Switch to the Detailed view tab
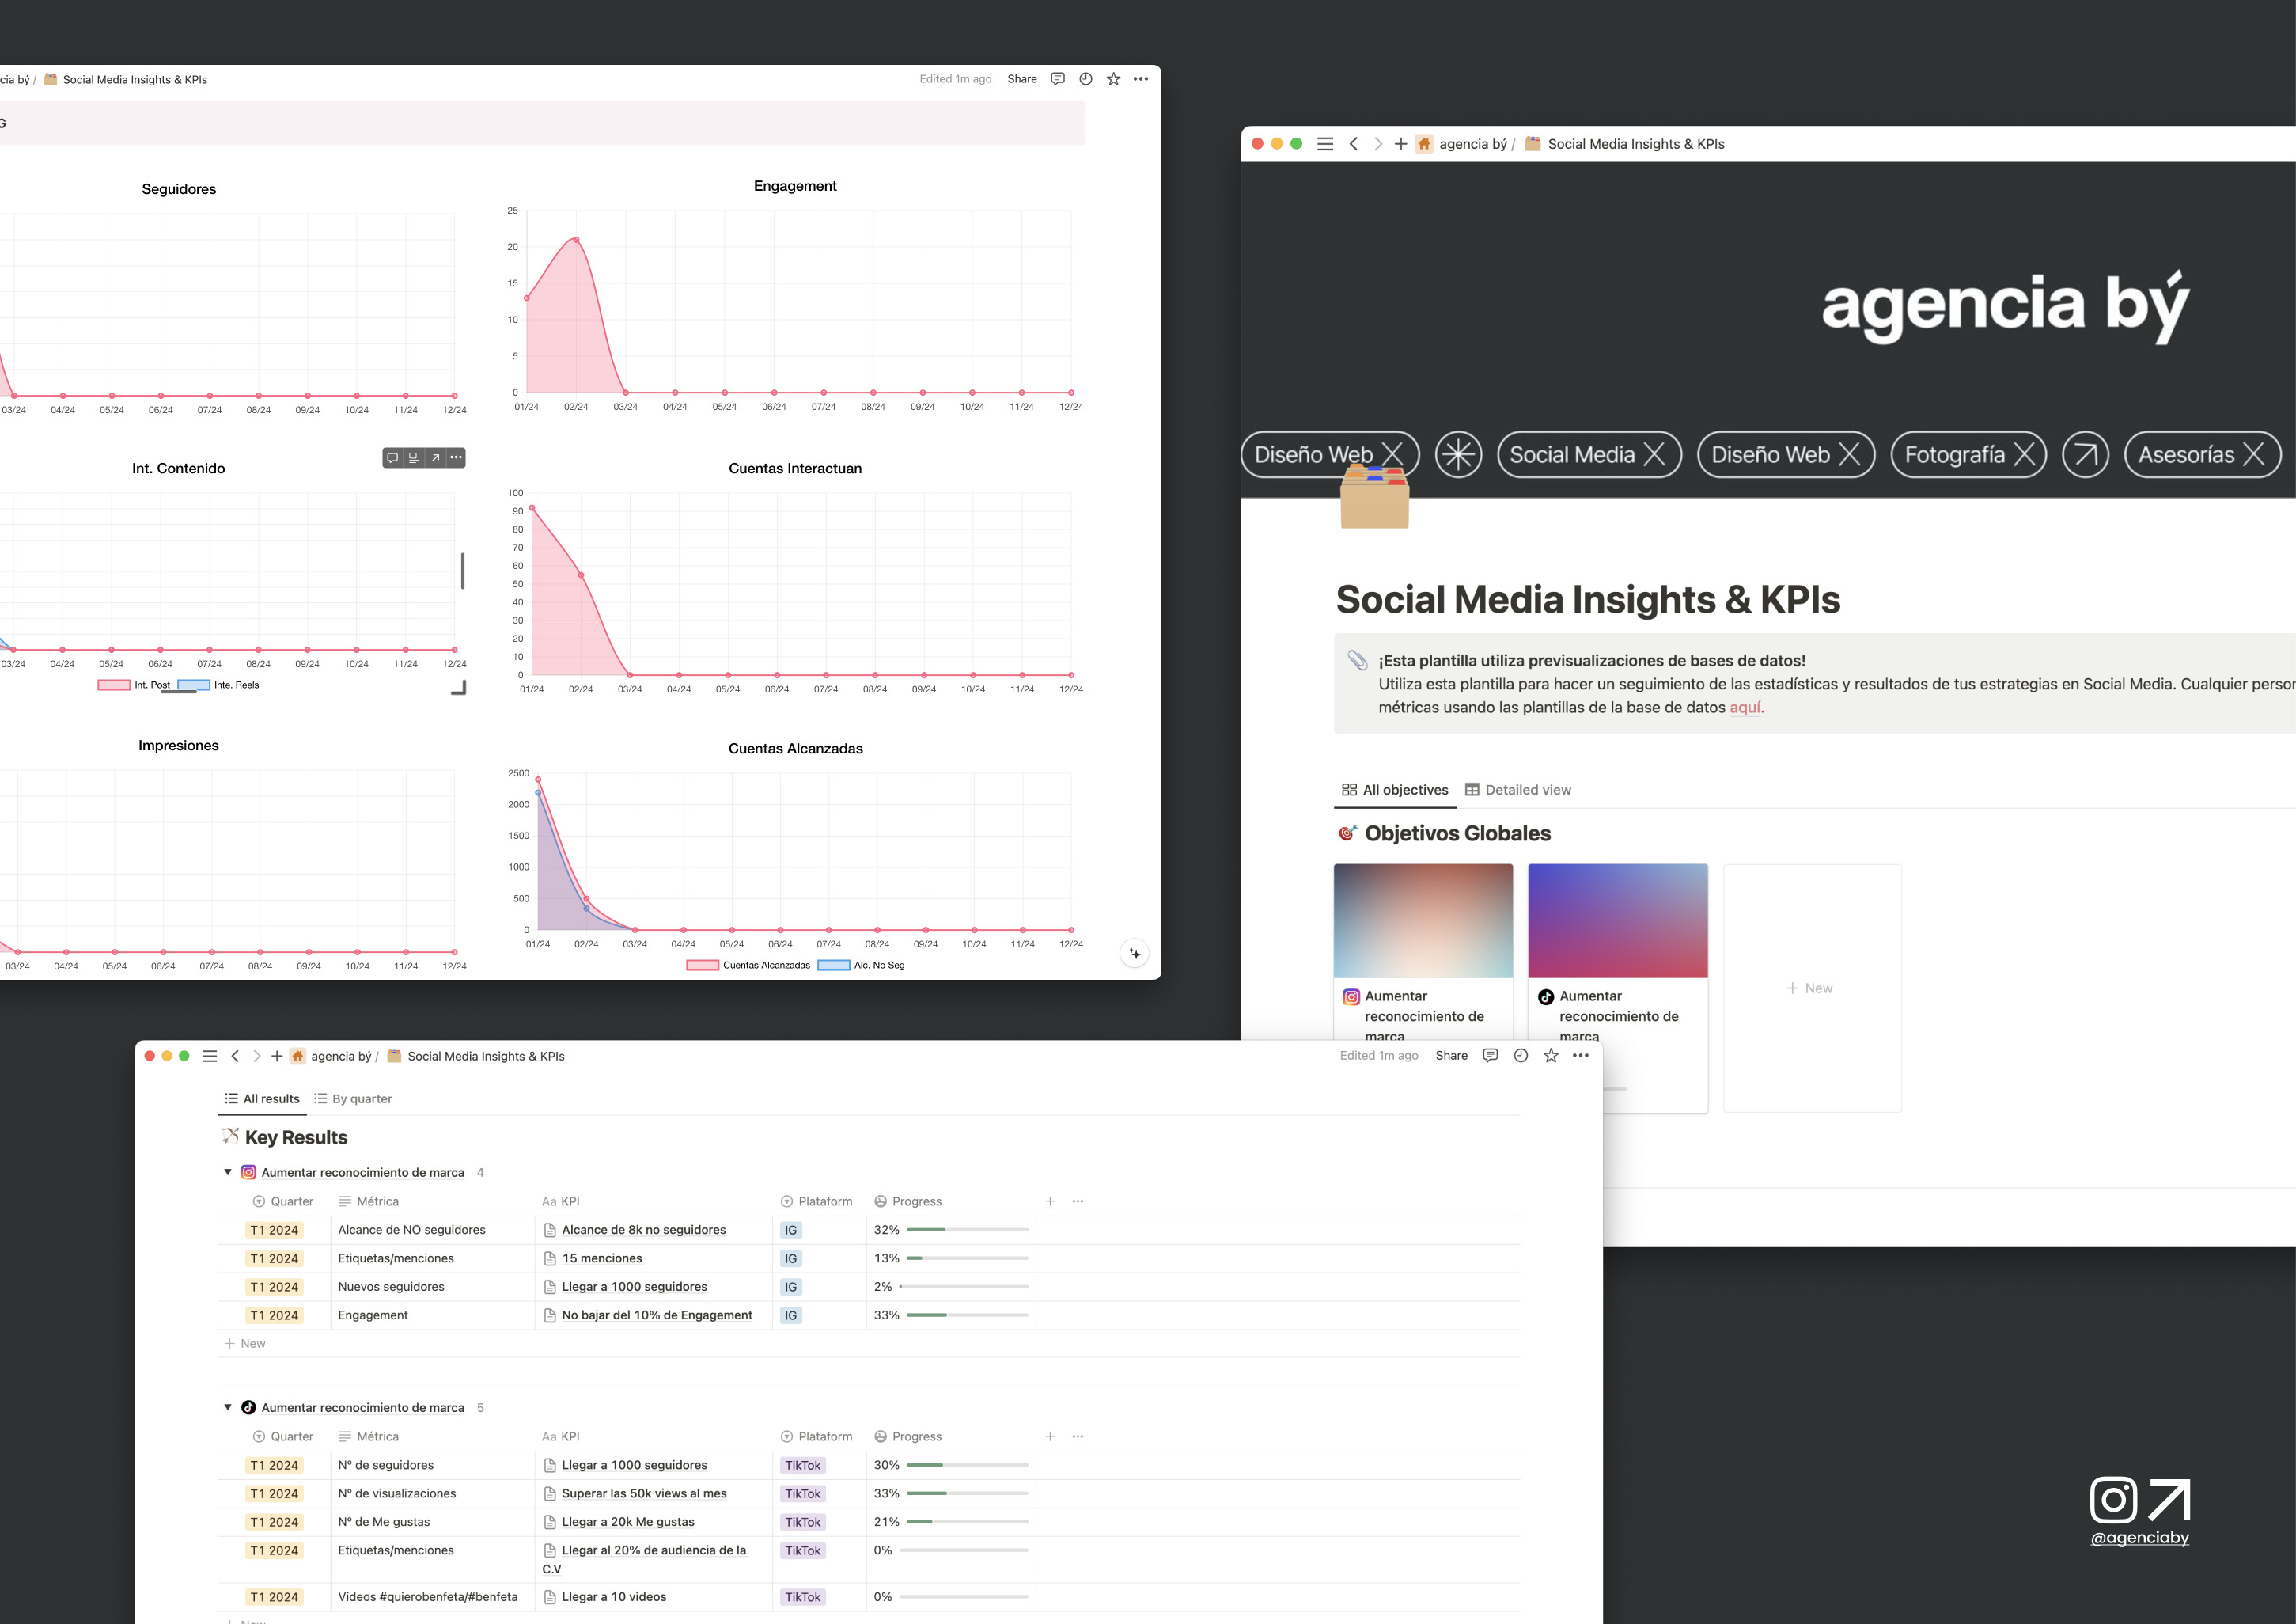2296x1624 pixels. click(1517, 790)
